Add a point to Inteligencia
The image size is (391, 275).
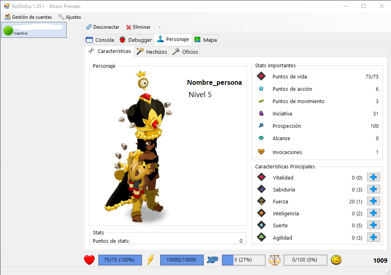pos(373,213)
